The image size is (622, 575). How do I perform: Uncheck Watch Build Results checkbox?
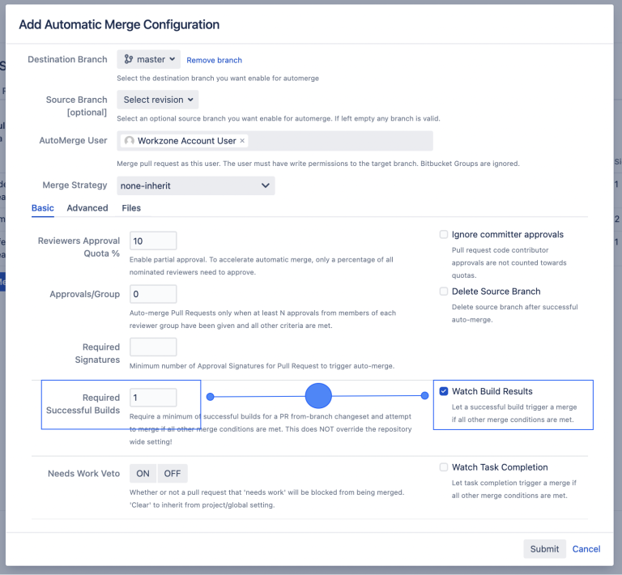tap(443, 391)
